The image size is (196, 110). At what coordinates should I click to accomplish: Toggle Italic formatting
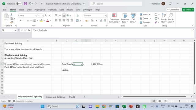click(24, 20)
